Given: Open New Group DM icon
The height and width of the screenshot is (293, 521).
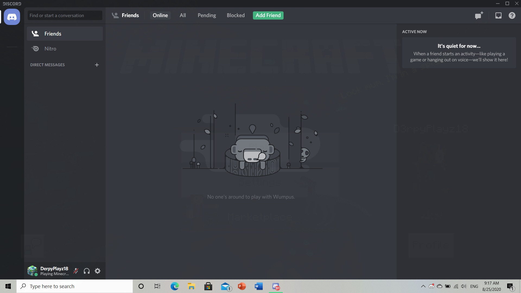Looking at the screenshot, I should [x=479, y=15].
